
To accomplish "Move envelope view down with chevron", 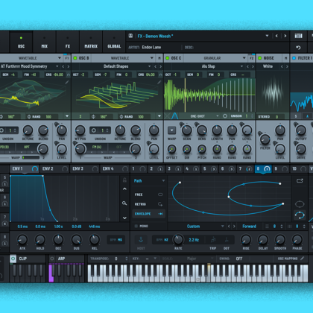I will (124, 218).
